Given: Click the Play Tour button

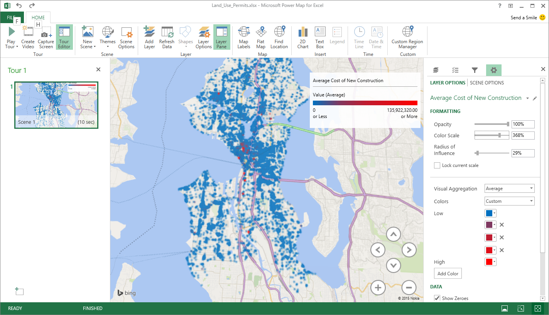Looking at the screenshot, I should [12, 38].
